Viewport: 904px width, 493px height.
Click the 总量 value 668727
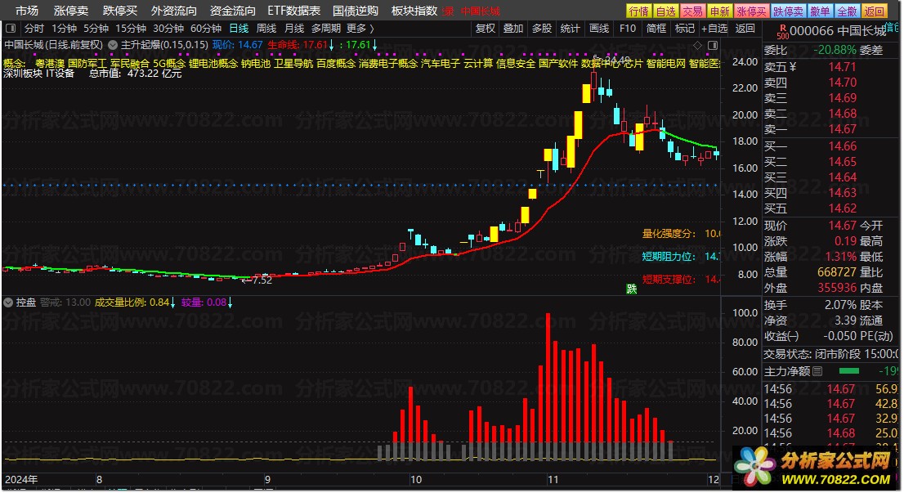[x=836, y=272]
